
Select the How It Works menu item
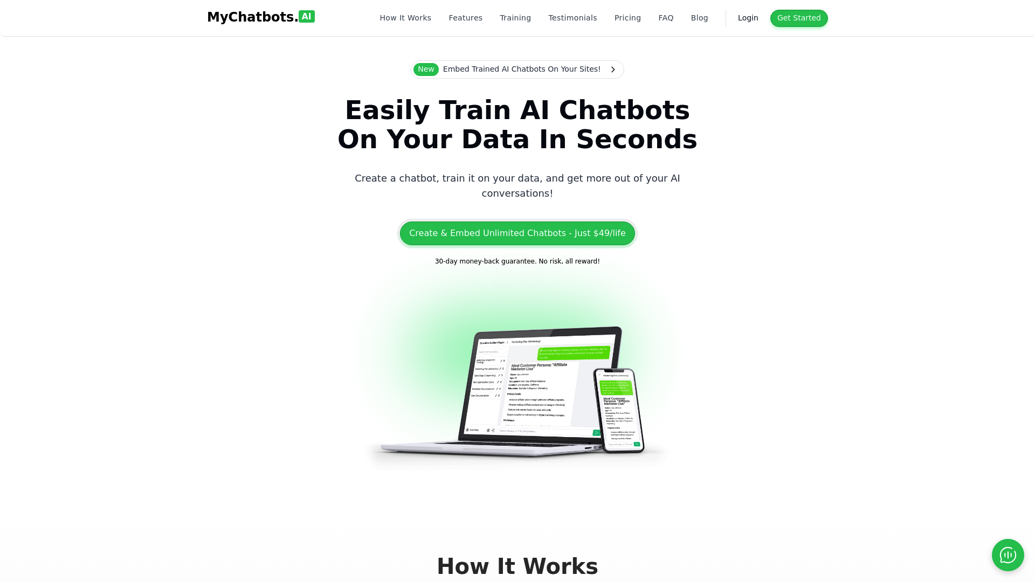pos(405,18)
